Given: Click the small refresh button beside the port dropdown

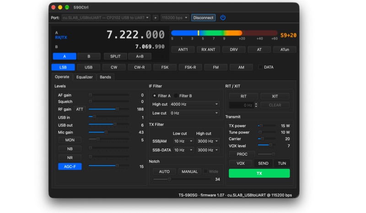Looking at the screenshot, I should pos(156,18).
